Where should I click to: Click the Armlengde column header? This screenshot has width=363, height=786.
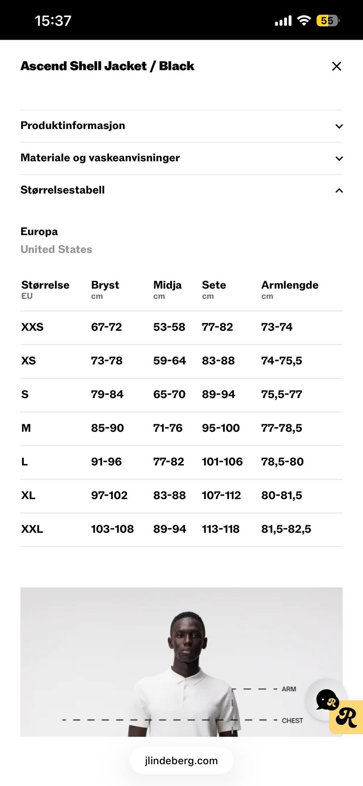coord(290,289)
